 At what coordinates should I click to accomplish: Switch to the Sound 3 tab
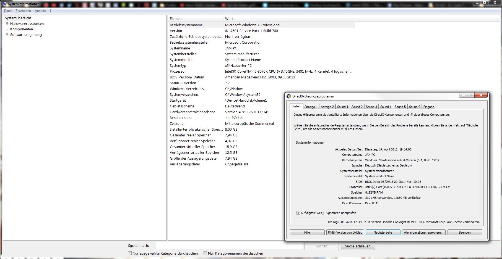[x=371, y=107]
